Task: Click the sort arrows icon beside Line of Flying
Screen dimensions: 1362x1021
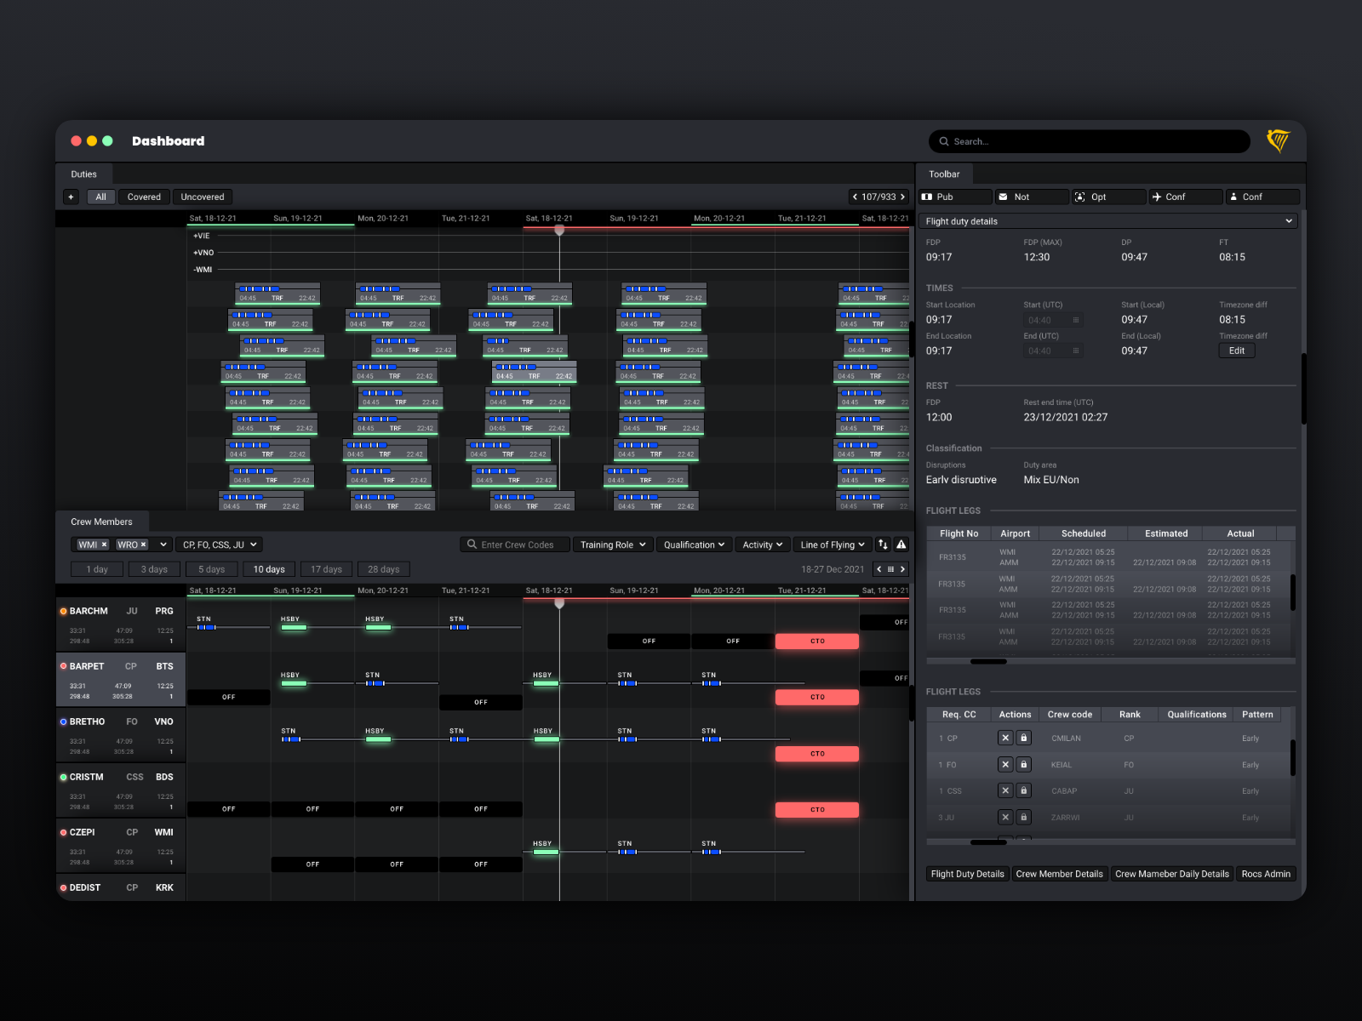Action: (883, 545)
